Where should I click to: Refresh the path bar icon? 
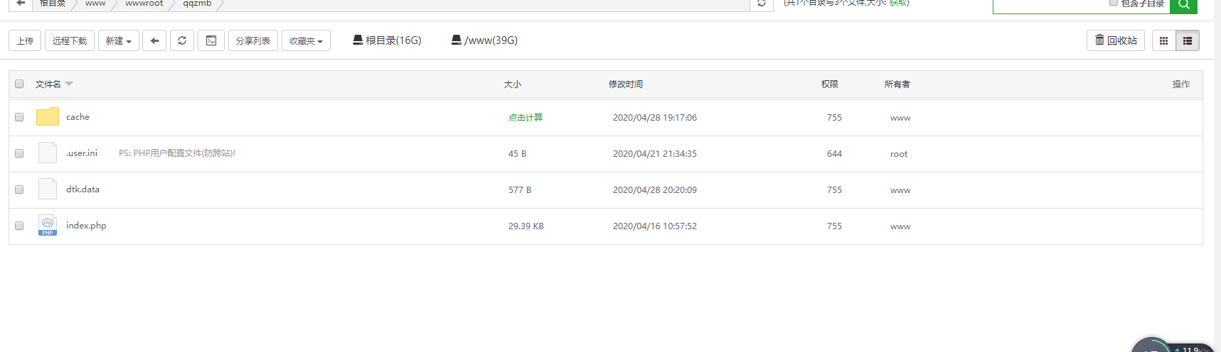tap(762, 4)
